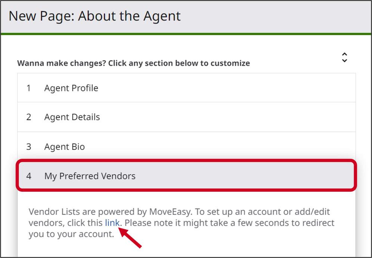Select number 3 beside Agent Bio

(28, 147)
